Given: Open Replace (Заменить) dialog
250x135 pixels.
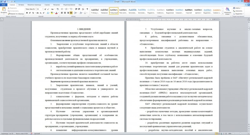Looking at the screenshot, I should [x=237, y=11].
